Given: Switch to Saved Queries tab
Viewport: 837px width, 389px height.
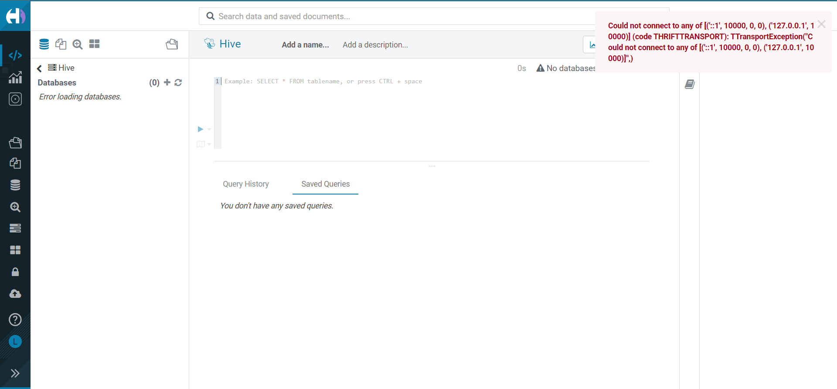Looking at the screenshot, I should point(326,184).
